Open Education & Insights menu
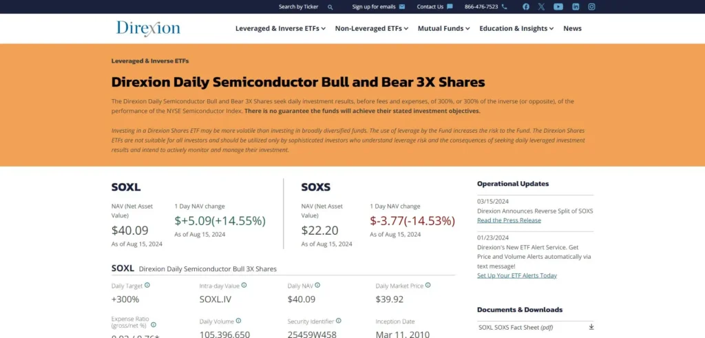705x338 pixels. coord(516,29)
